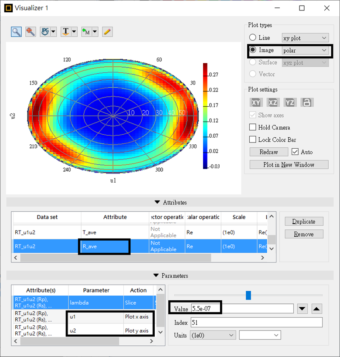Collapse the Attributes section
The width and height of the screenshot is (340, 357).
[x=157, y=202]
